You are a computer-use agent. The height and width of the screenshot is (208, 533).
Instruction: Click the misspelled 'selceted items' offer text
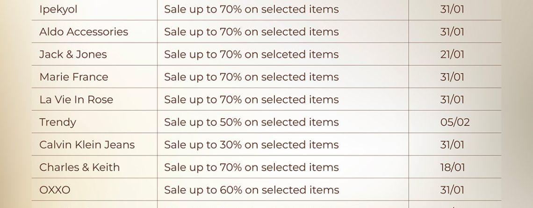point(251,54)
